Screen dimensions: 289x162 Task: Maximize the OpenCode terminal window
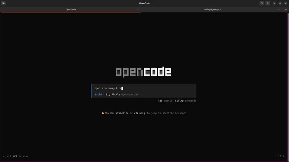click(x=280, y=3)
